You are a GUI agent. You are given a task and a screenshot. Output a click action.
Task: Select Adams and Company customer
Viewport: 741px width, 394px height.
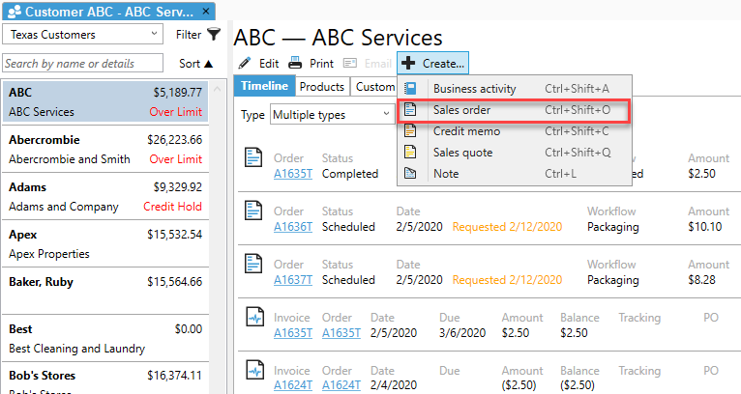(x=105, y=197)
